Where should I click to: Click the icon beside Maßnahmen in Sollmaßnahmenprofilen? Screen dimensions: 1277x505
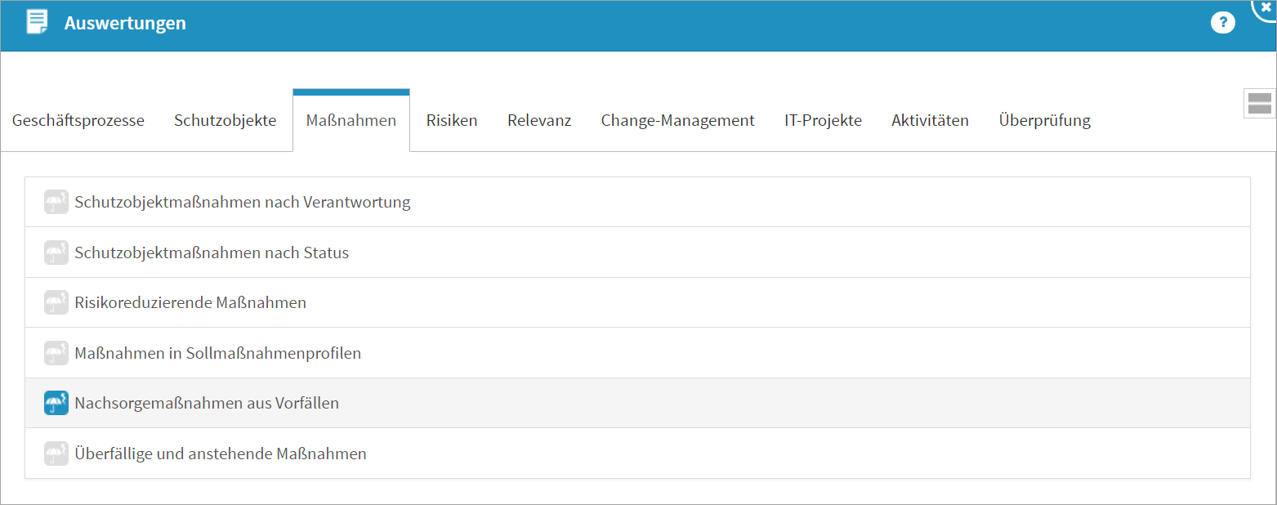56,353
